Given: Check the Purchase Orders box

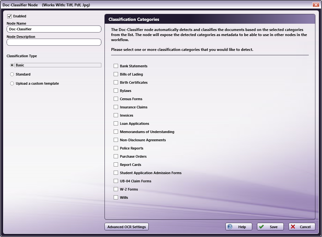Looking at the screenshot, I should 116,156.
